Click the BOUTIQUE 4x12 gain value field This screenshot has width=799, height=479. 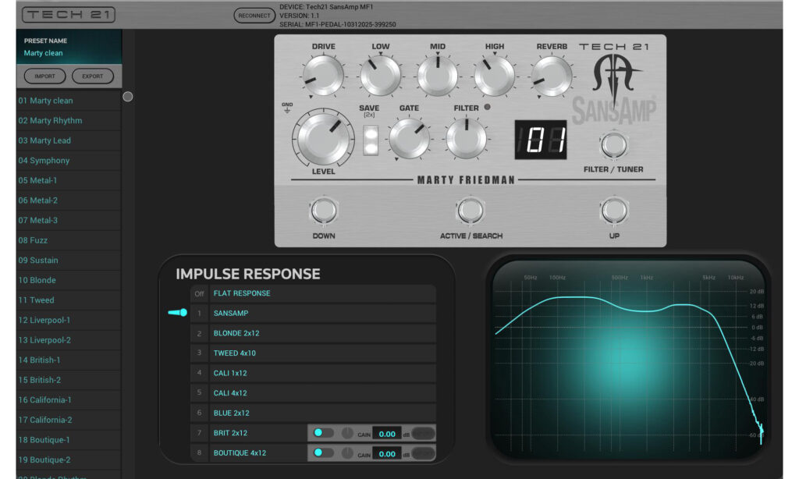(x=386, y=453)
